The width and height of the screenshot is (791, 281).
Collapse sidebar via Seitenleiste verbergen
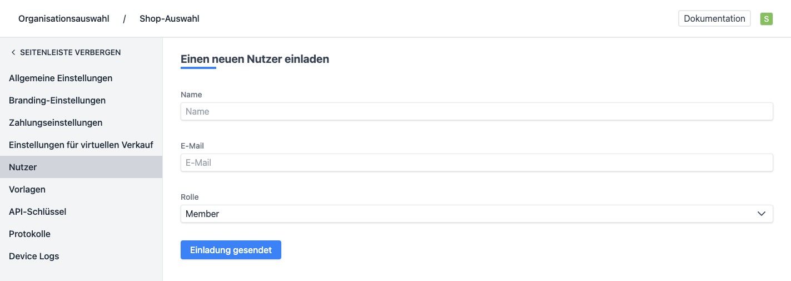tap(70, 52)
